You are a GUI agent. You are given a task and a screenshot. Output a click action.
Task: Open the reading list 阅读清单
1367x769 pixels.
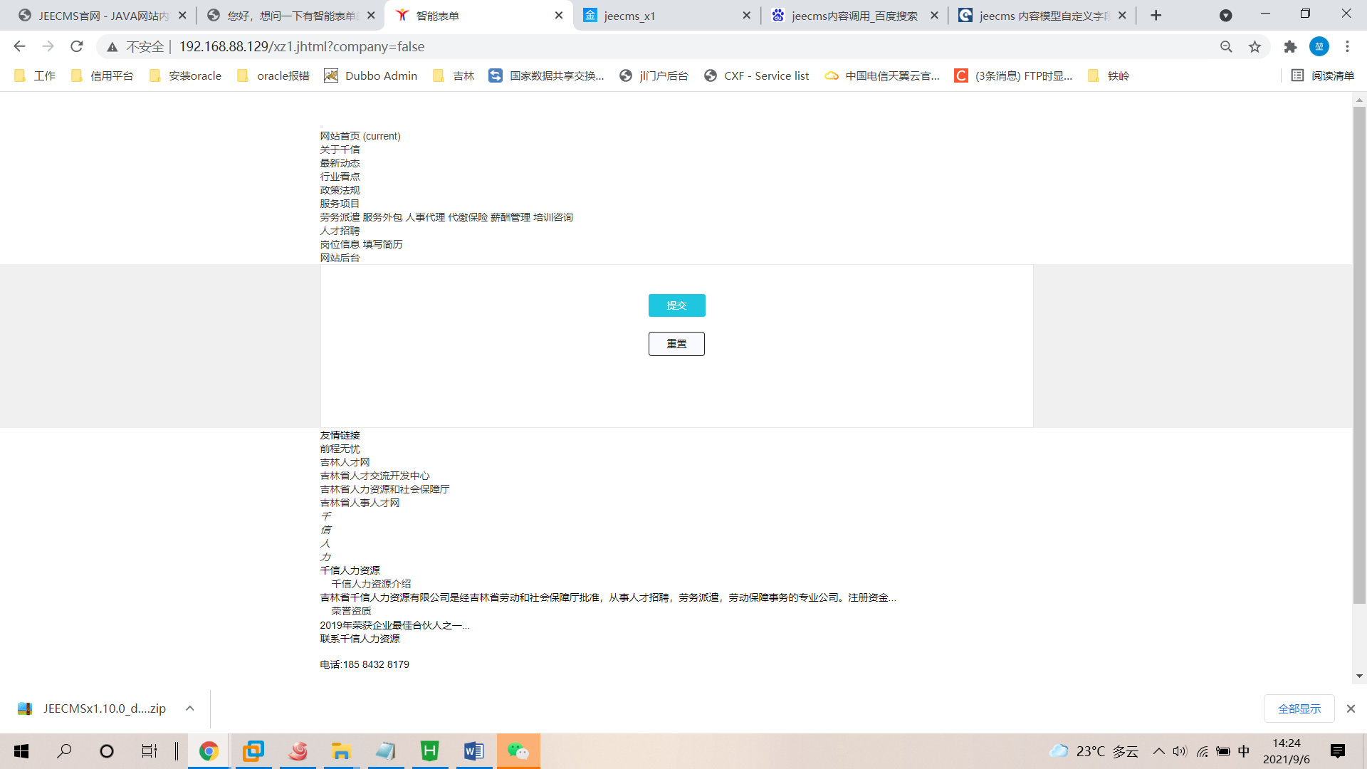tap(1323, 75)
